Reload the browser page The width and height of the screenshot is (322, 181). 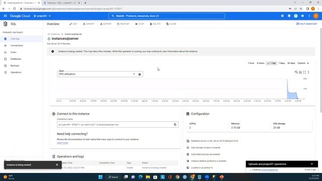click(15, 9)
